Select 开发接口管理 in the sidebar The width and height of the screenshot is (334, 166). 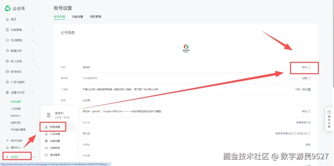click(x=18, y=129)
